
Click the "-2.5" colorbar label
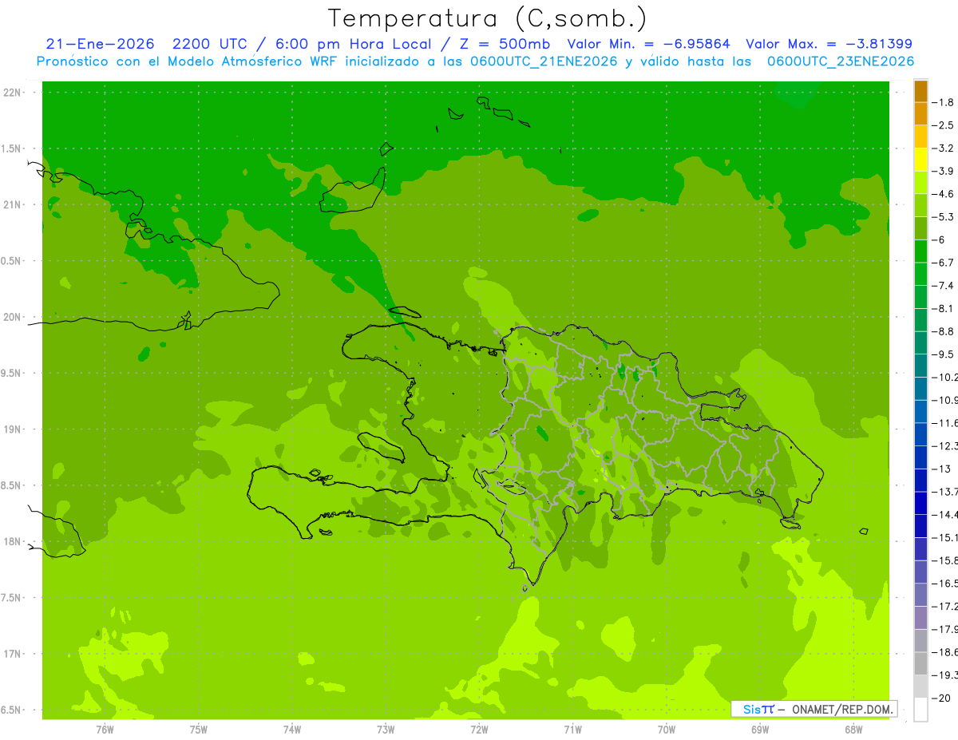[x=944, y=125]
